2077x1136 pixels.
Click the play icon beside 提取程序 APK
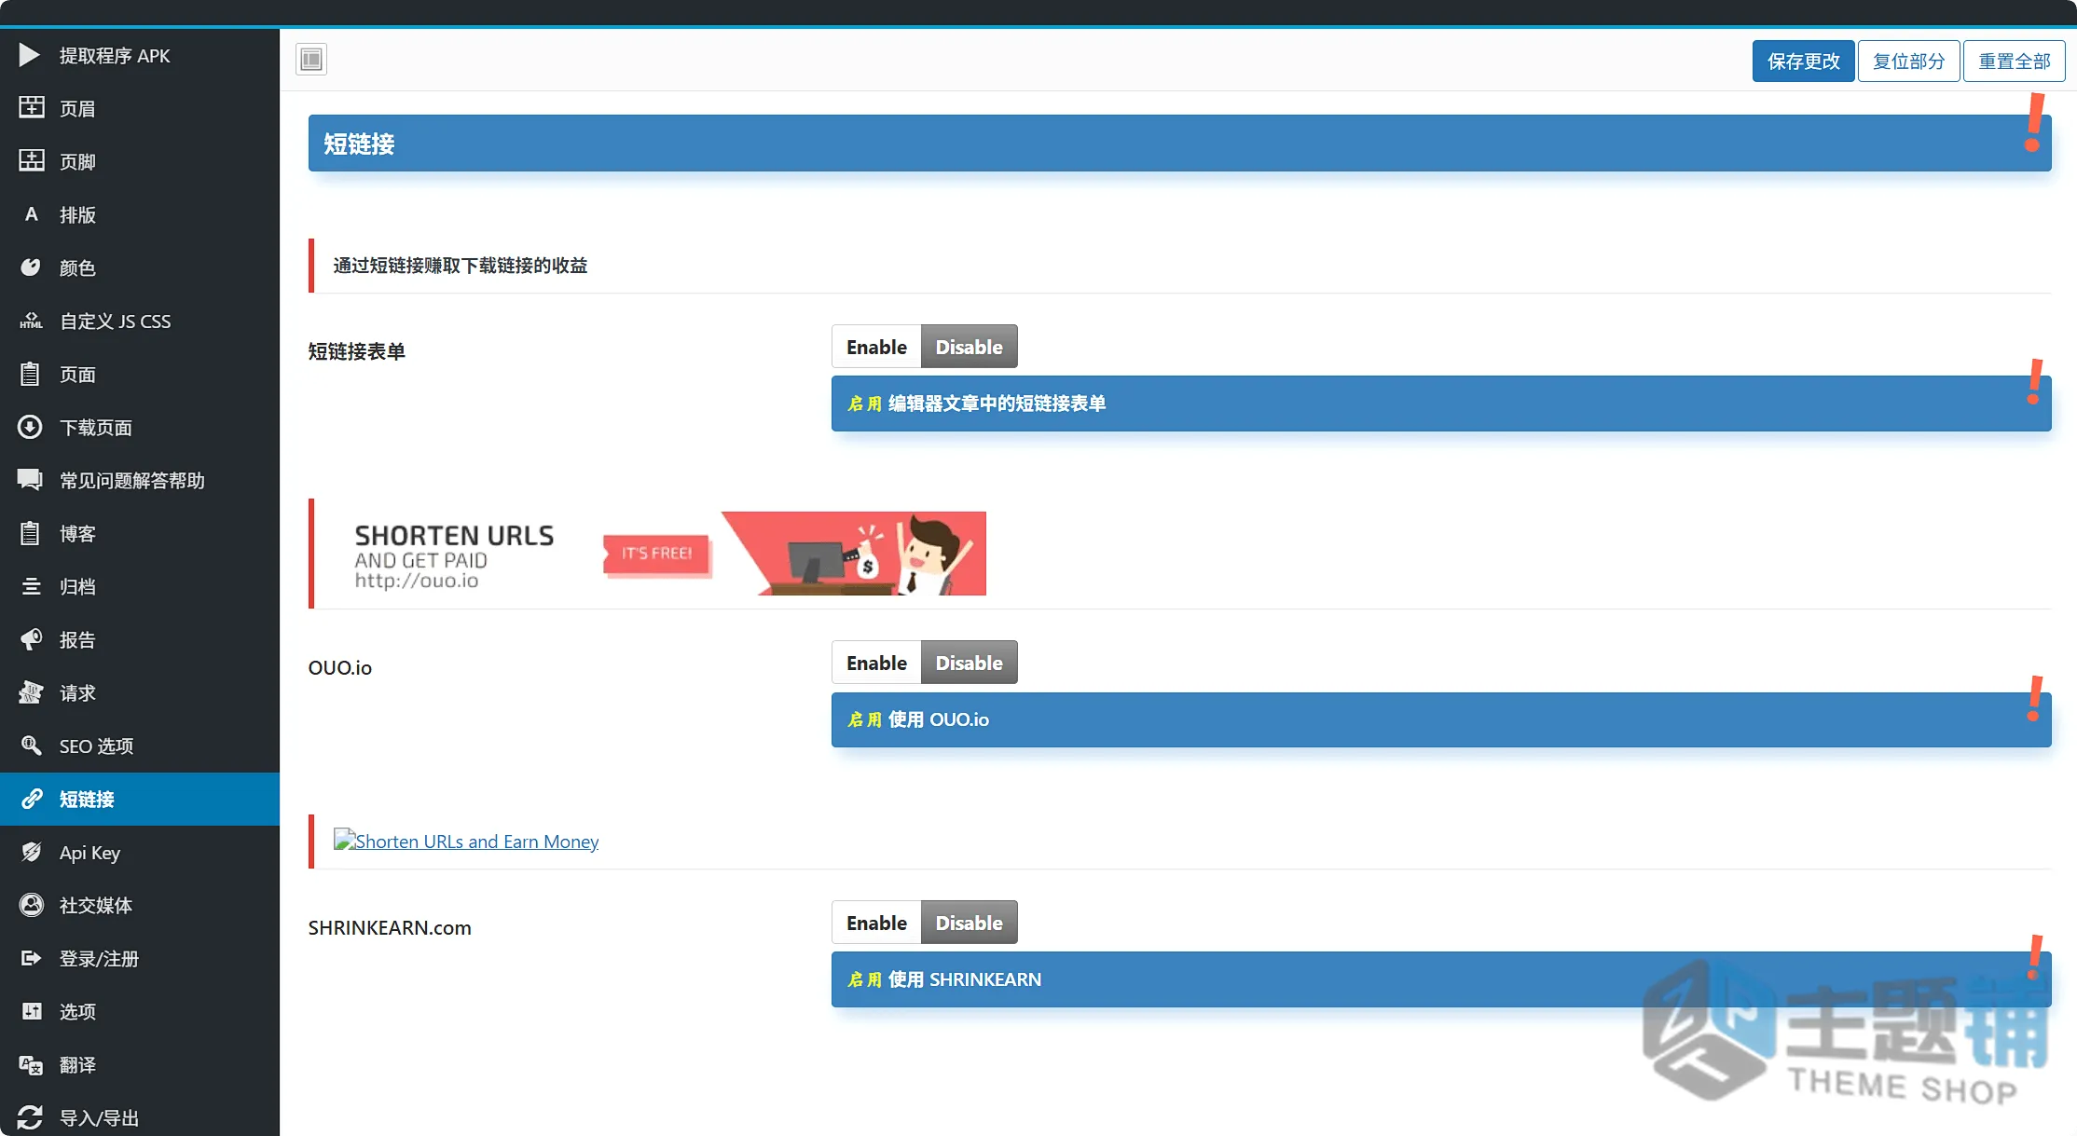pyautogui.click(x=30, y=55)
